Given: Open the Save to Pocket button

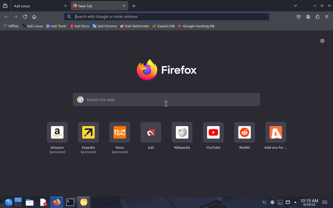Looking at the screenshot, I should (299, 17).
